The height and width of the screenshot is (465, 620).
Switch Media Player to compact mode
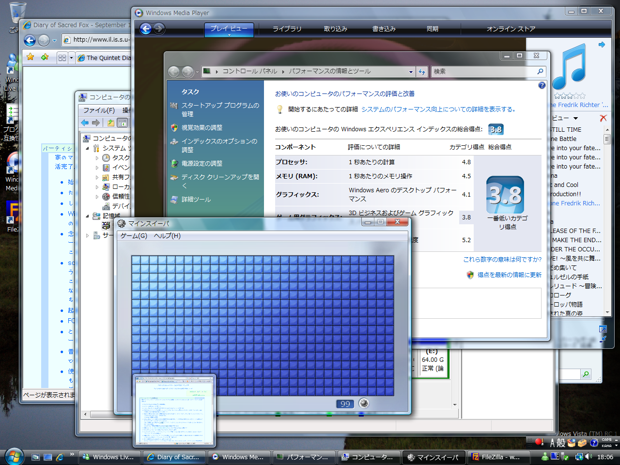click(603, 340)
